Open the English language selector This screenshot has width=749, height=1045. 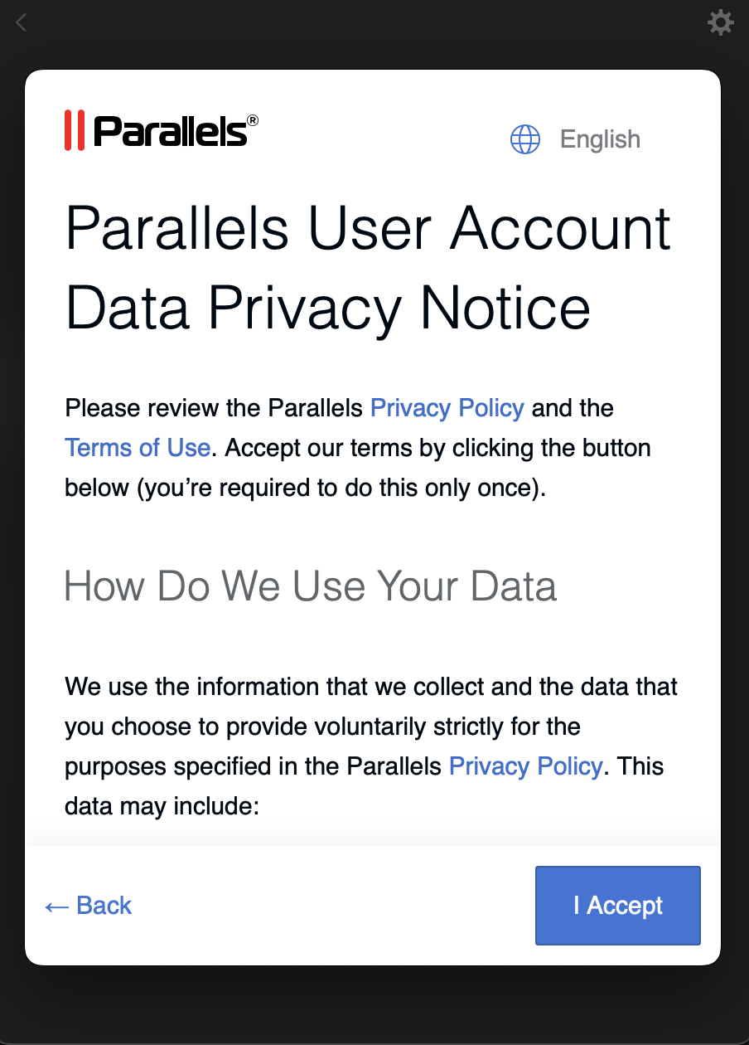600,139
